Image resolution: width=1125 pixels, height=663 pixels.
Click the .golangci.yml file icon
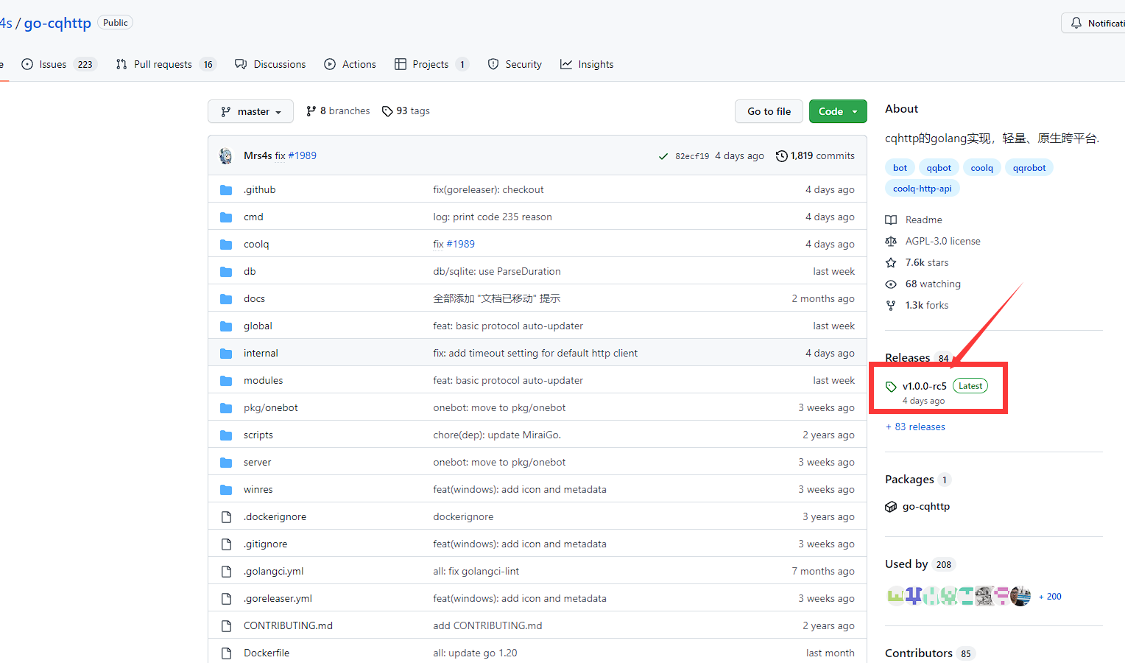click(226, 572)
